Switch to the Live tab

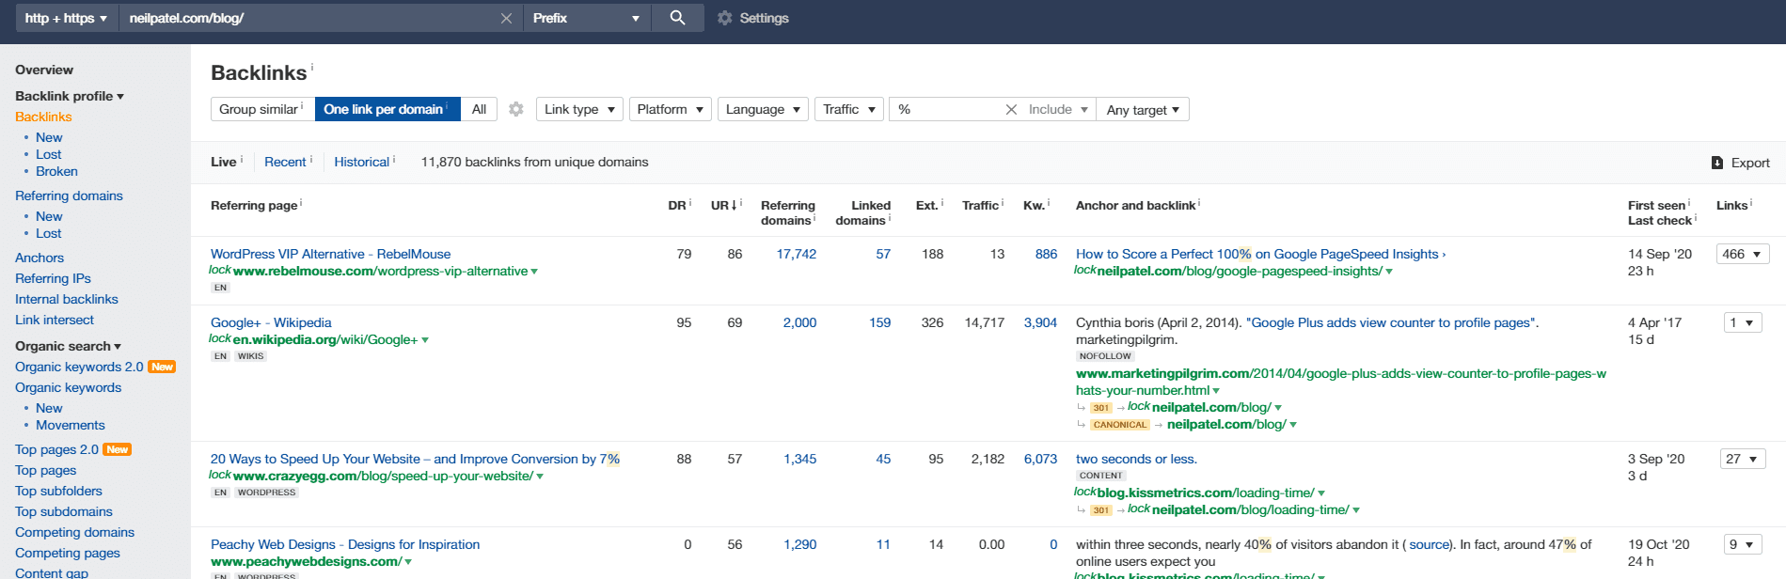coord(224,162)
